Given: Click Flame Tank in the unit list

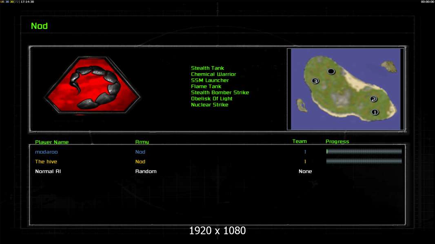Looking at the screenshot, I should point(206,86).
